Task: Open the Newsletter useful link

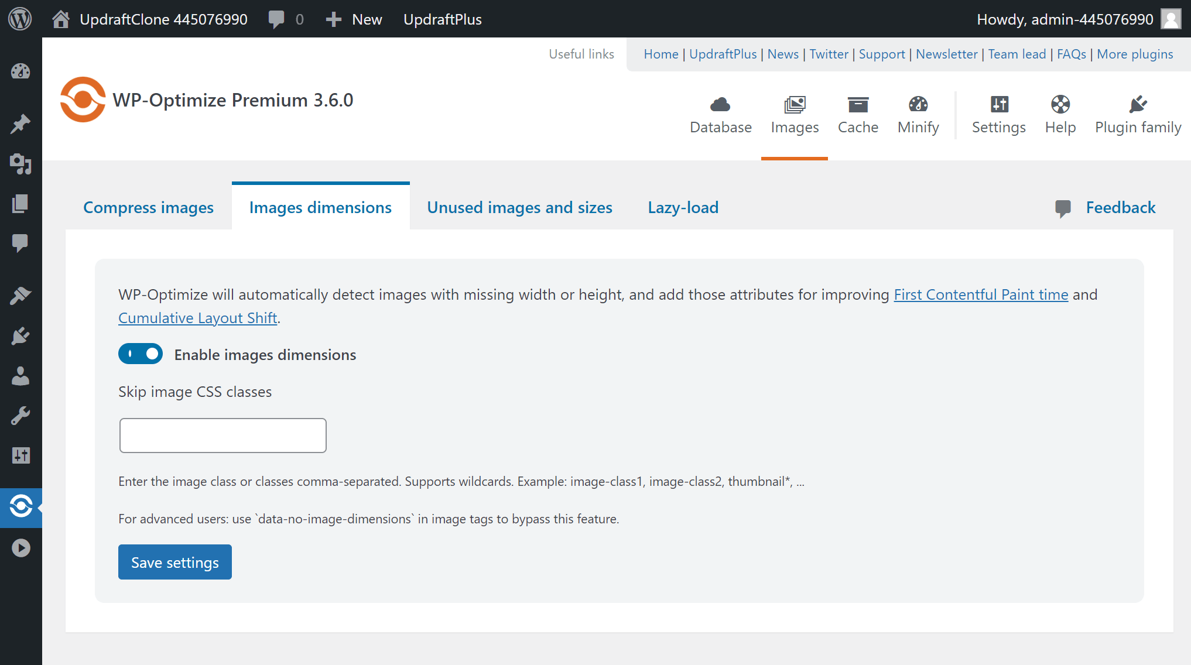Action: pyautogui.click(x=946, y=54)
